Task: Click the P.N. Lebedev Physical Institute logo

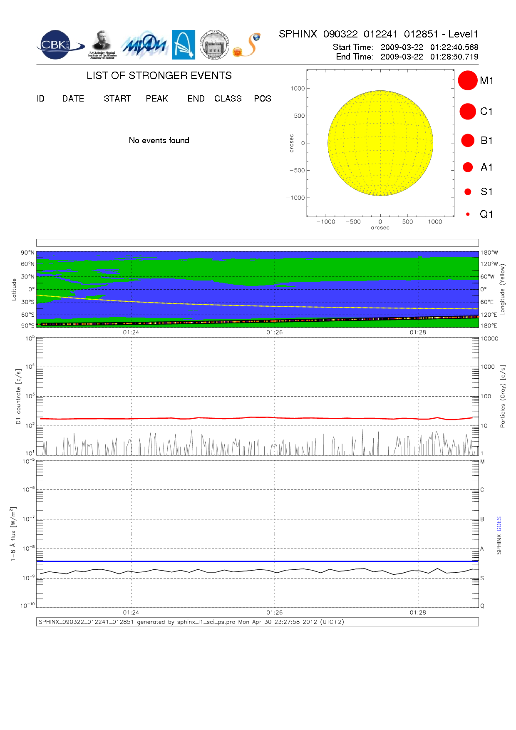Action: click(102, 45)
